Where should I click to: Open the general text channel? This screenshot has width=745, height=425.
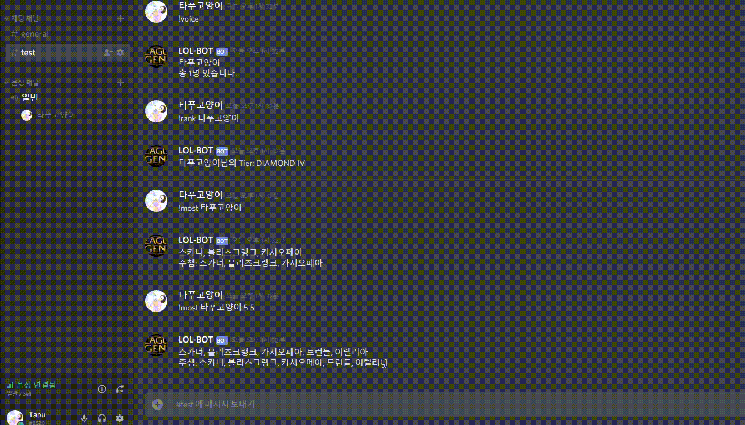pyautogui.click(x=67, y=34)
